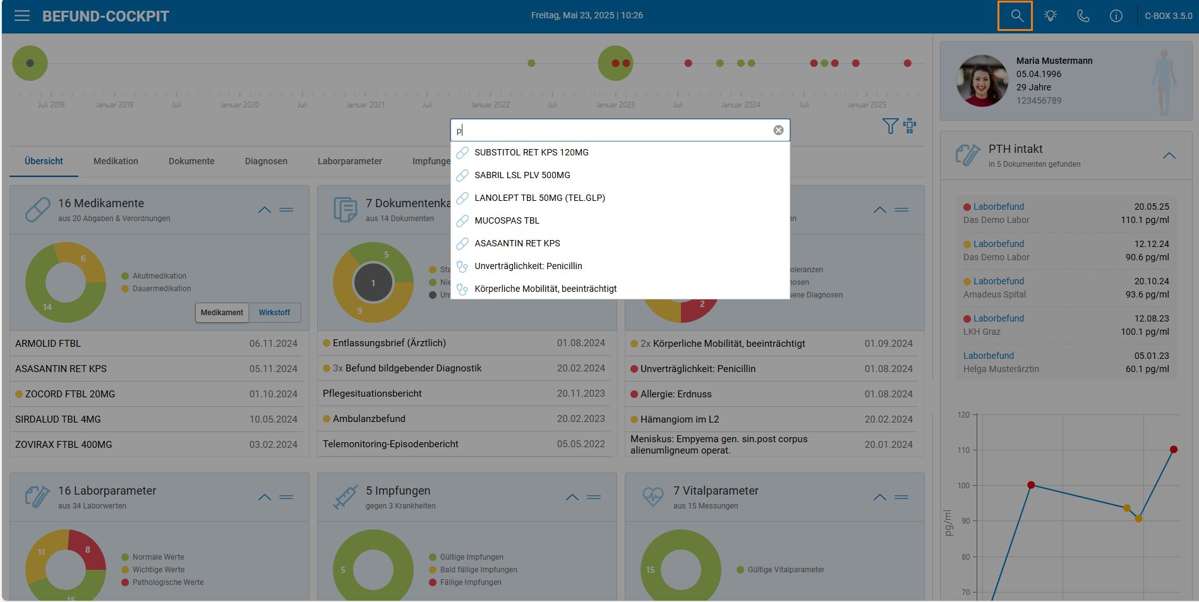Click the patient body silhouette icon
The height and width of the screenshot is (602, 1199).
1164,81
